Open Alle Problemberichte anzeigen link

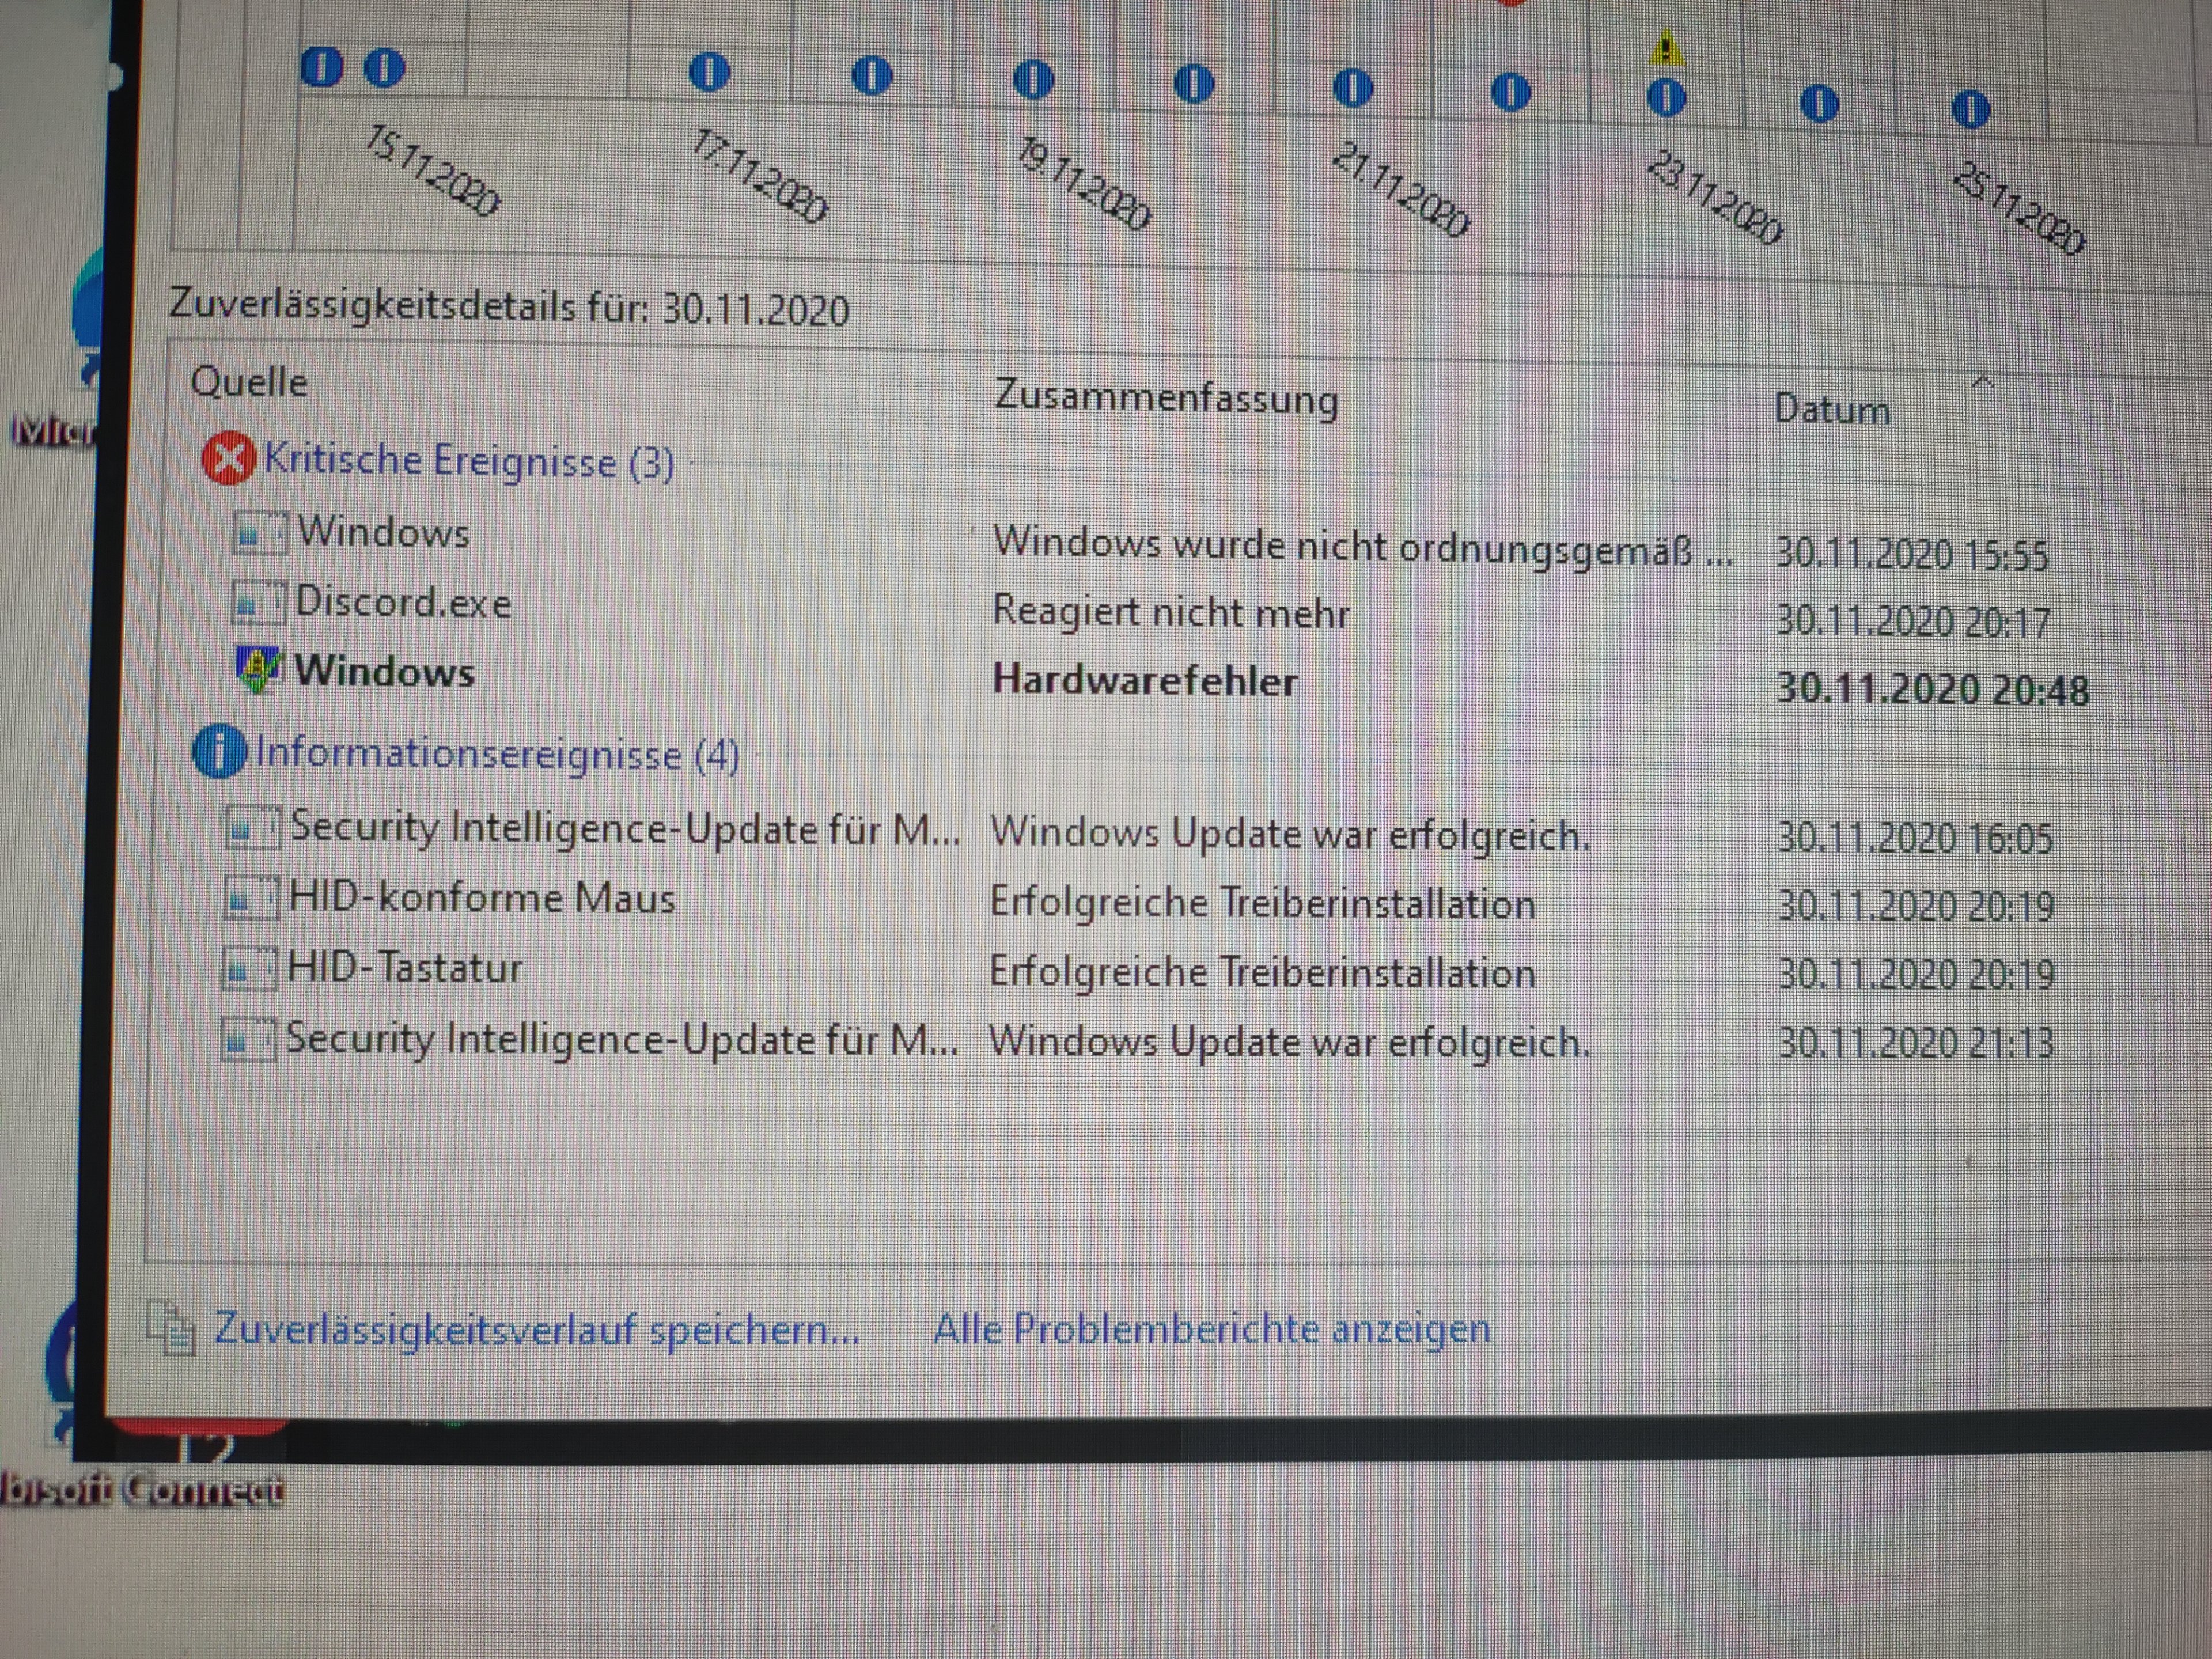click(x=1211, y=1329)
